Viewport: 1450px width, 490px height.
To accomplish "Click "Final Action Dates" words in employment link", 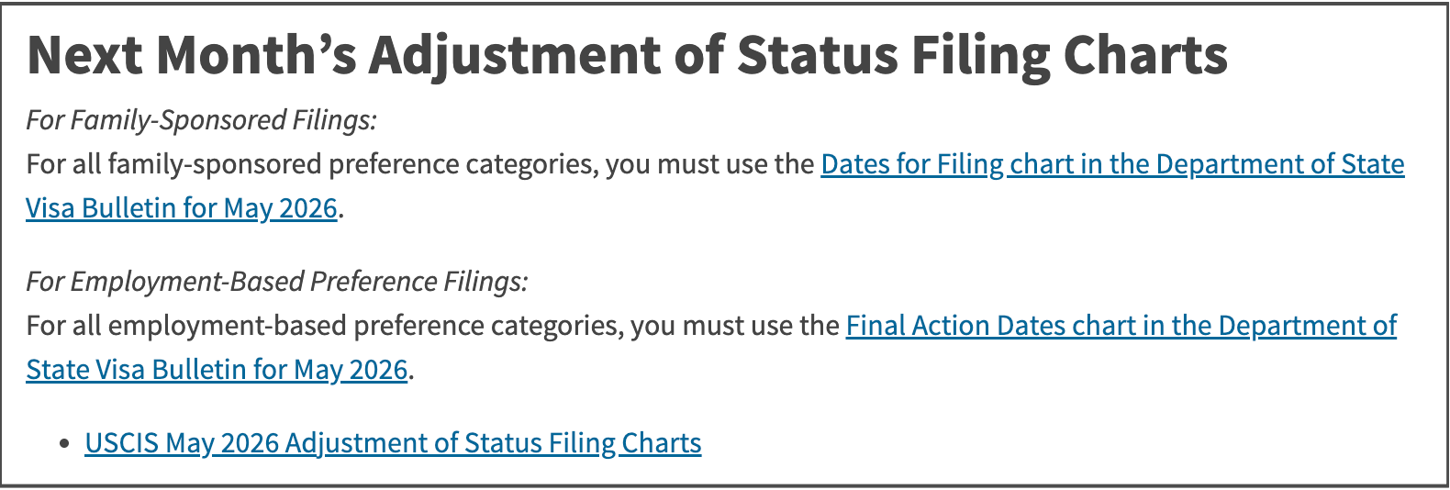I will click(957, 326).
